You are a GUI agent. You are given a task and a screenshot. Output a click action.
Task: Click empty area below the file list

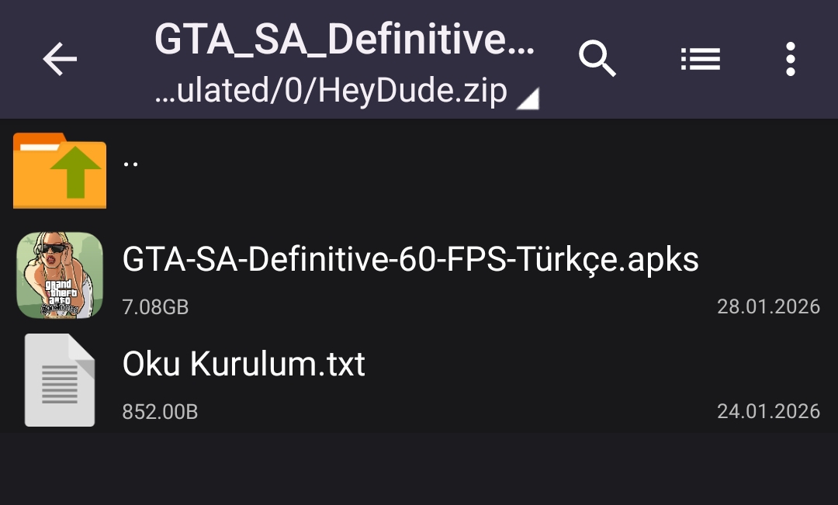point(419,469)
